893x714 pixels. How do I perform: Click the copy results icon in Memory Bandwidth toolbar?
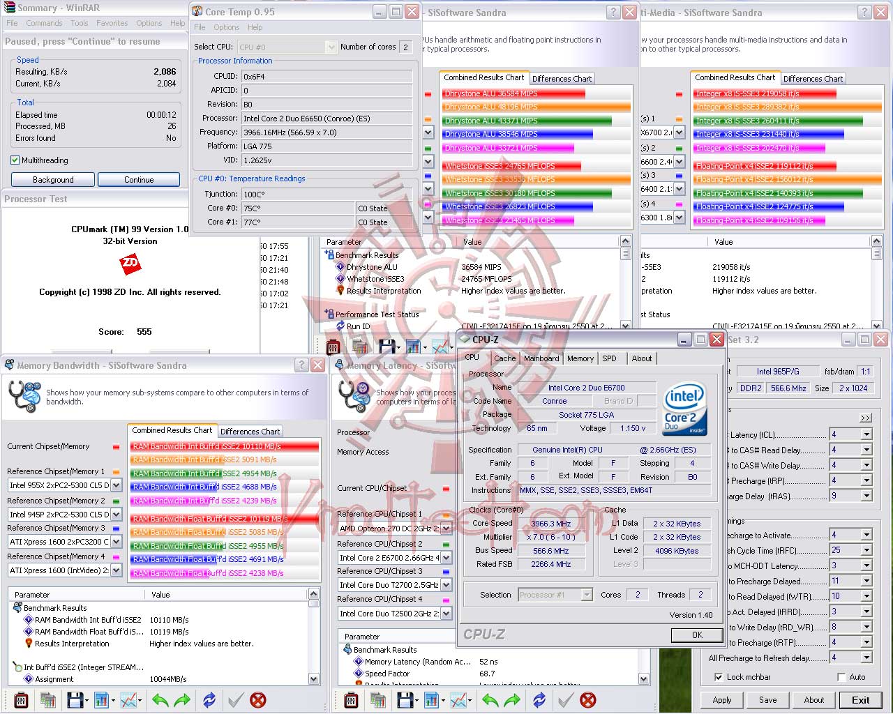coord(47,699)
